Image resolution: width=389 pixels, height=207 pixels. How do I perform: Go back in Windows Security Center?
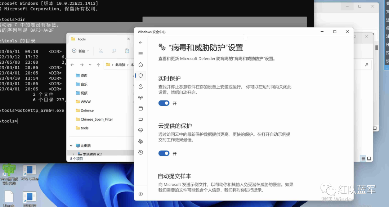tap(141, 42)
